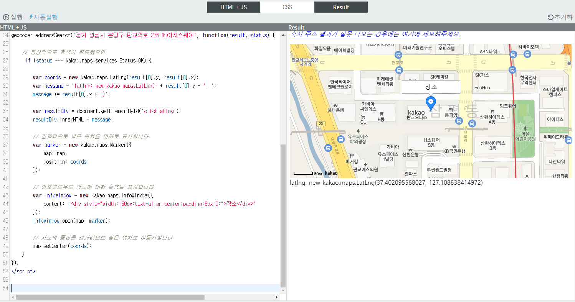Click the H스퀘어 S동 building label
The height and width of the screenshot is (302, 575).
click(432, 143)
